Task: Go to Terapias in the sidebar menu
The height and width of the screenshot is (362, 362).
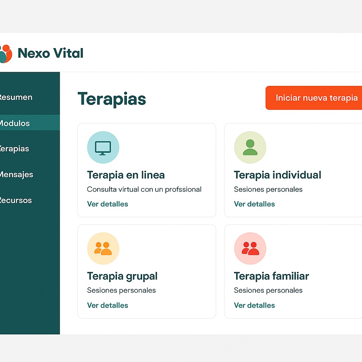Action: pyautogui.click(x=15, y=149)
